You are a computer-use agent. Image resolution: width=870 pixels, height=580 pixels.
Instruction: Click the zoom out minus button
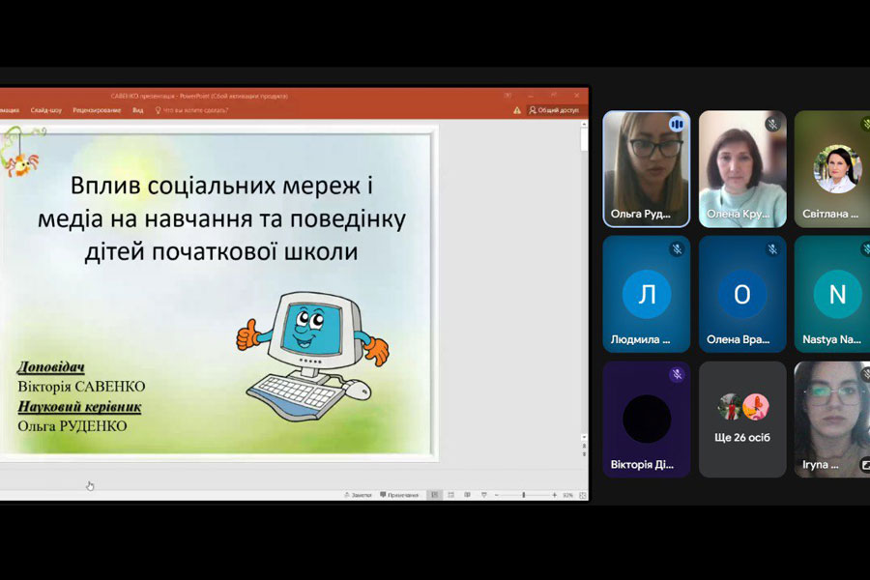(x=497, y=495)
